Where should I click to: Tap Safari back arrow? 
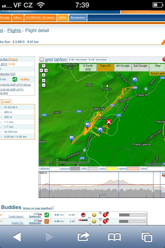pyautogui.click(x=17, y=237)
